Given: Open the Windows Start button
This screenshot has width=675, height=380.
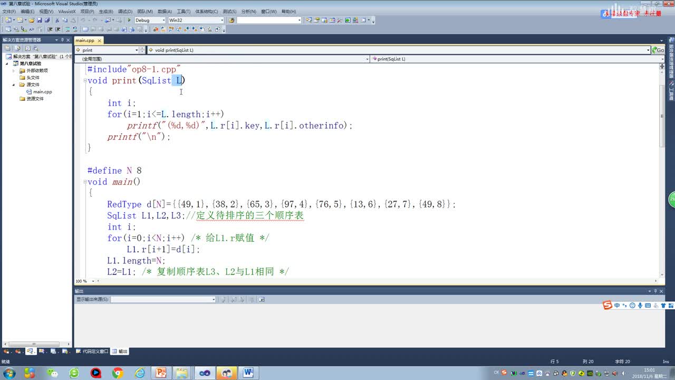Looking at the screenshot, I should [x=9, y=373].
